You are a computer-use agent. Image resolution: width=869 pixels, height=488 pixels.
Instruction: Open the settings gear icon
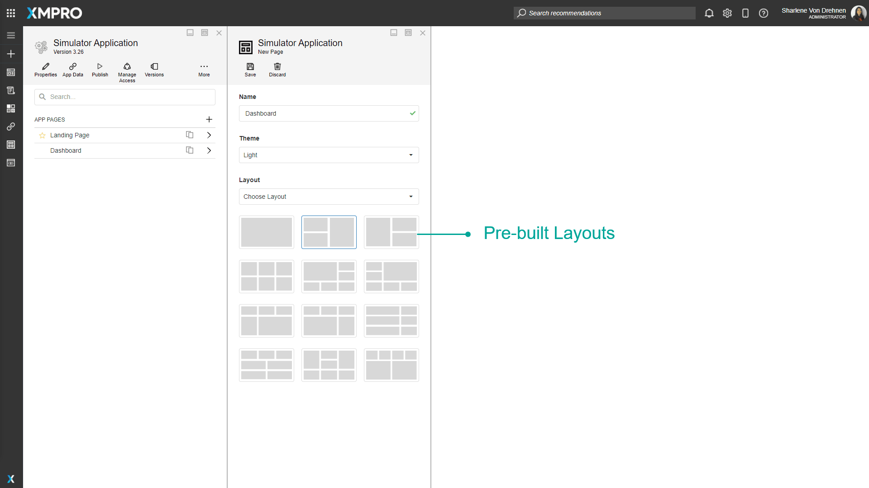[x=727, y=13]
